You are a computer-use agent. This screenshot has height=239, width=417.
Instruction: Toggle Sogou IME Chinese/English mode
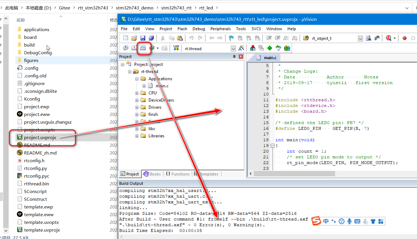[326, 221]
